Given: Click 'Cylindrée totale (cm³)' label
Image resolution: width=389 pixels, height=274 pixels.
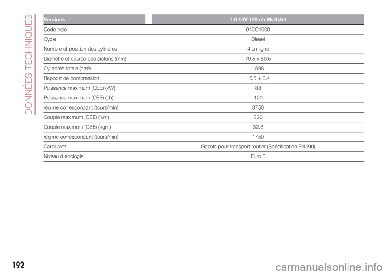Looking at the screenshot, I should [67, 69].
